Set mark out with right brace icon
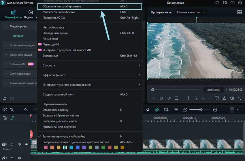The height and width of the screenshot is (161, 245). tap(196, 98)
